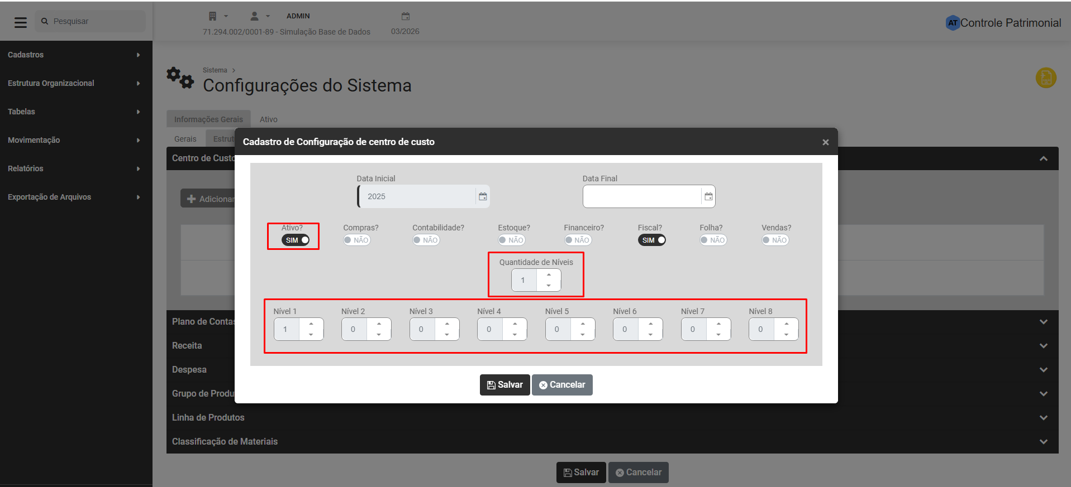Open the Data Final calendar picker
Screen dimensions: 1071x487
coord(708,196)
